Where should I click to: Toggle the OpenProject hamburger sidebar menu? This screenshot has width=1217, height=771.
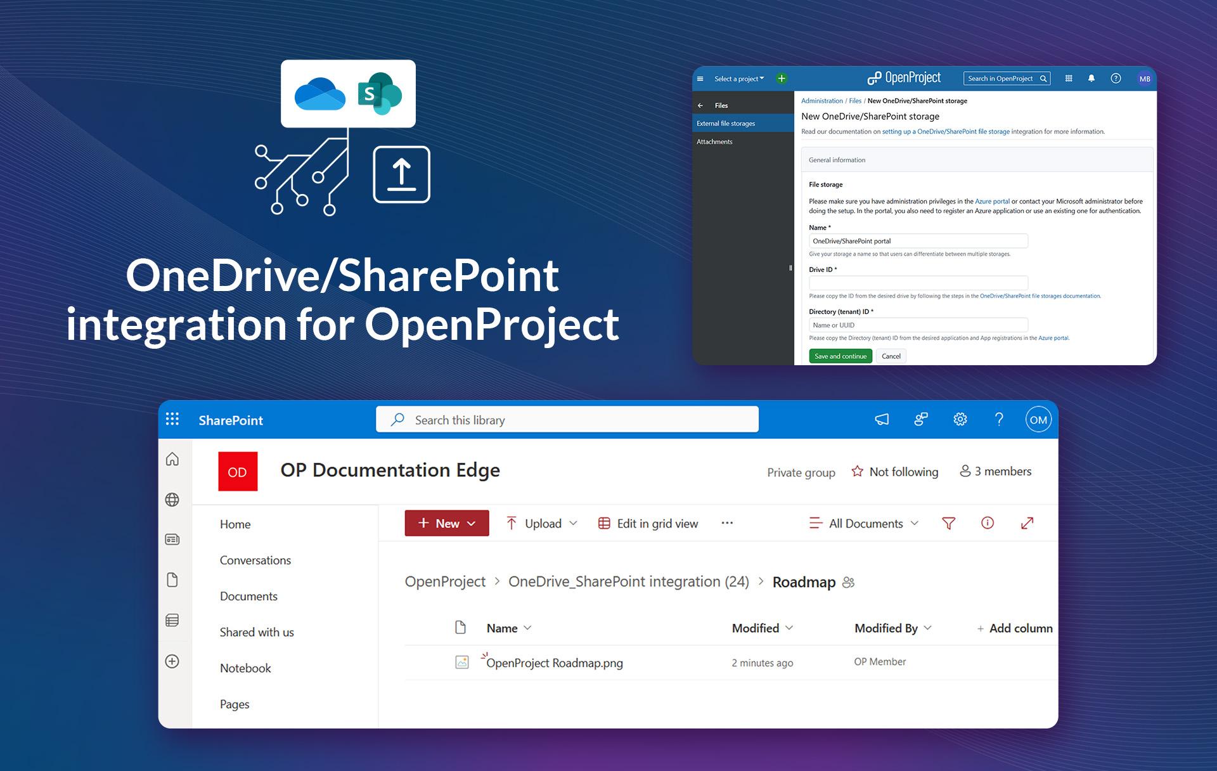[x=700, y=79]
